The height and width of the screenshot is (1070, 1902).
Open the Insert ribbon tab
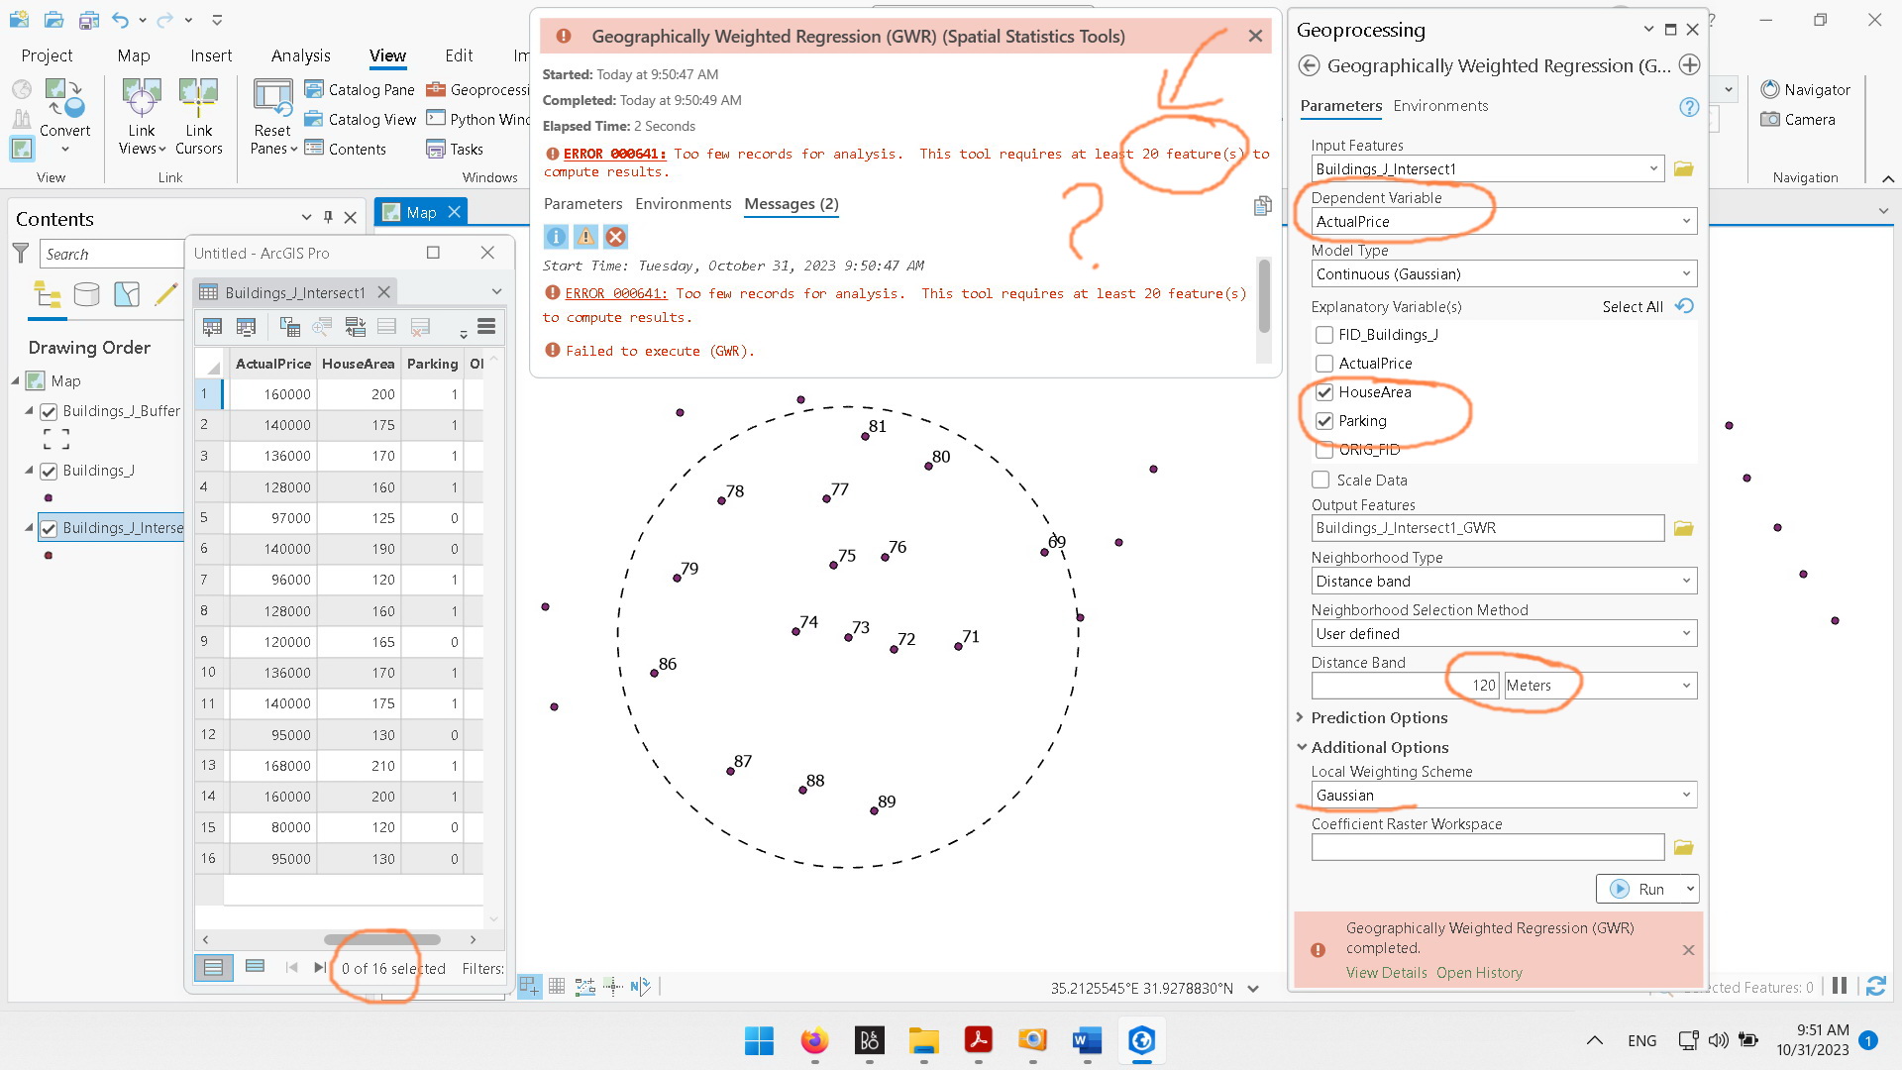(211, 55)
